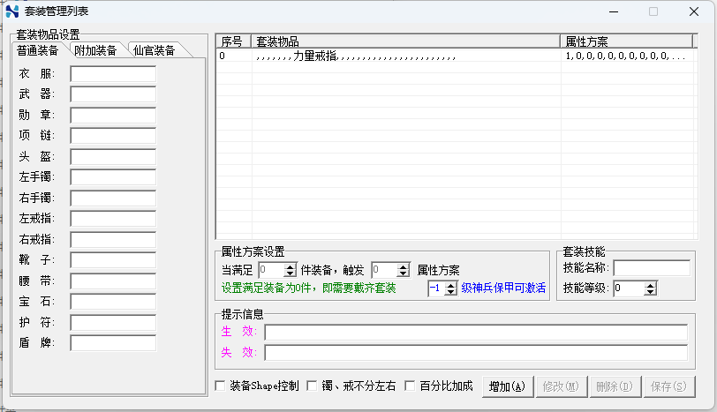Image resolution: width=717 pixels, height=412 pixels.
Task: Click into the 技能名称 text box
Action: [x=653, y=267]
